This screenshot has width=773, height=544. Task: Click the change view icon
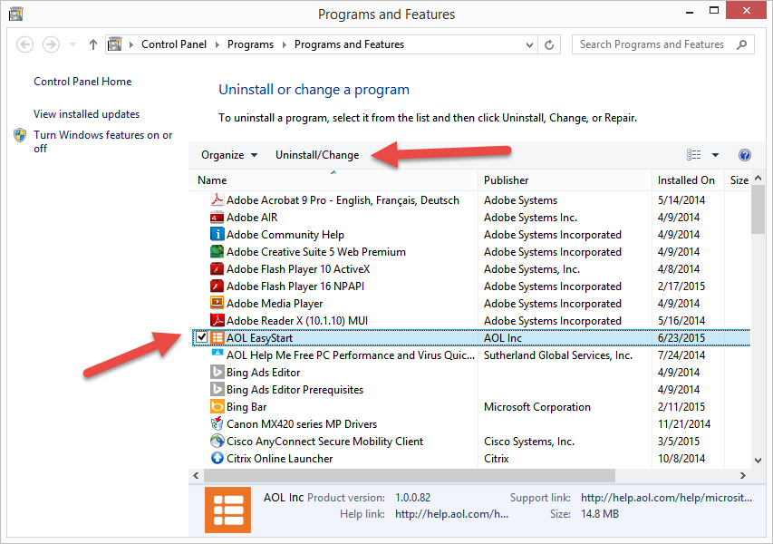[x=693, y=155]
